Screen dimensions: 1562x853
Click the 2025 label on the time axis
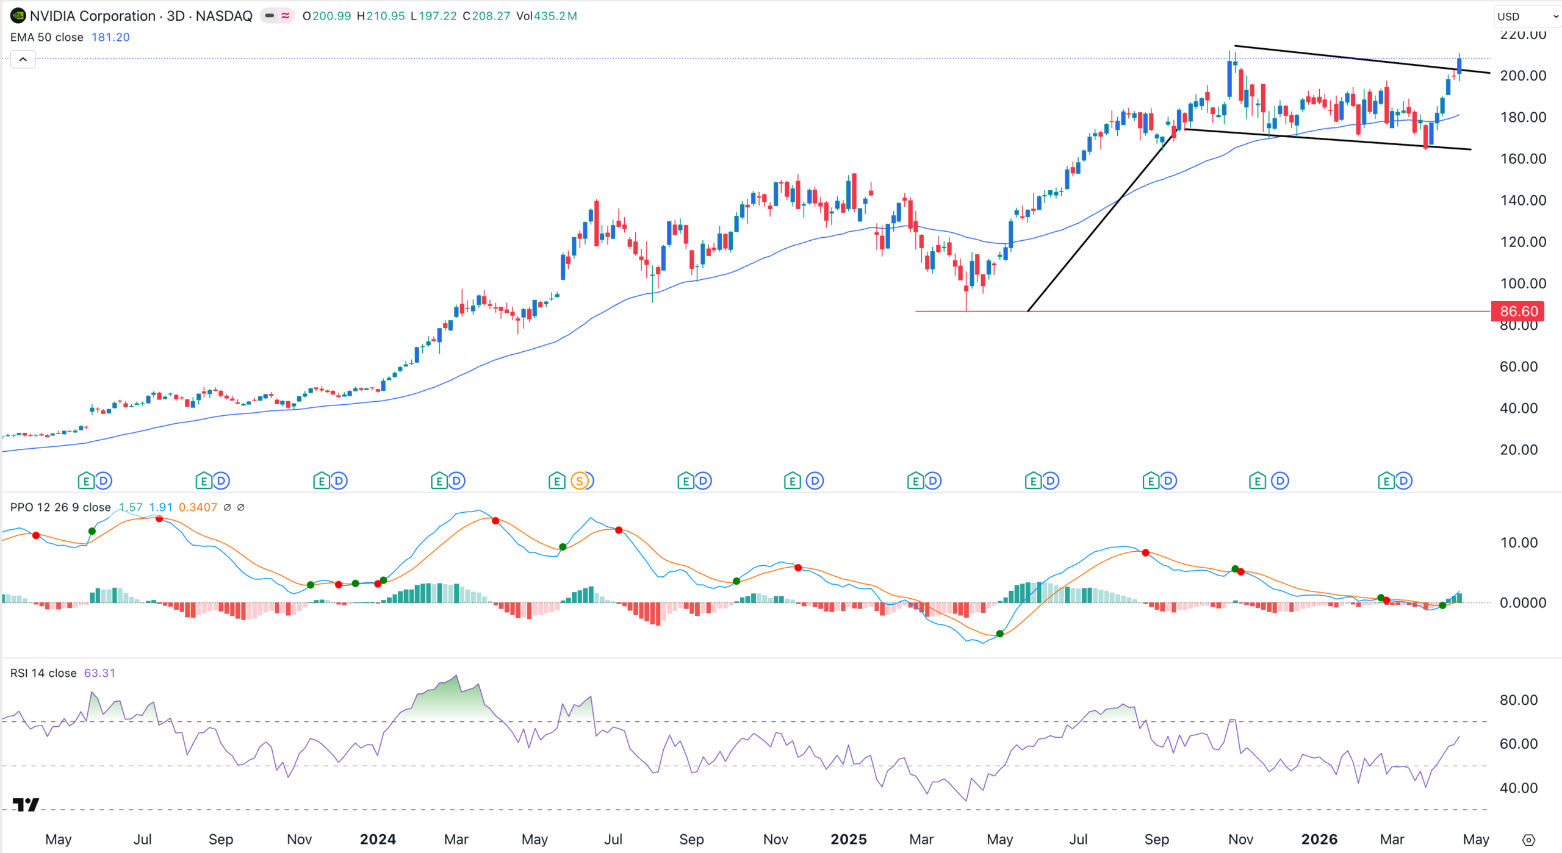tap(848, 840)
